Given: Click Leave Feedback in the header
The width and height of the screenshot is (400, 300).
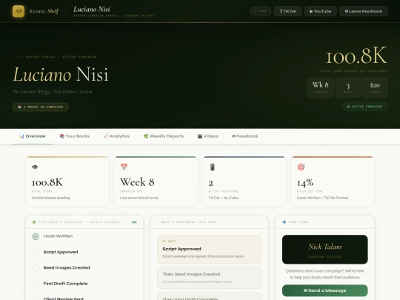Looking at the screenshot, I should (363, 11).
